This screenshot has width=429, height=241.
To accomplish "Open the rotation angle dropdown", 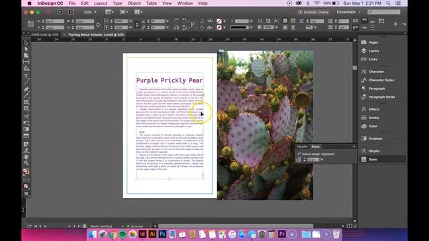I will tap(168, 21).
